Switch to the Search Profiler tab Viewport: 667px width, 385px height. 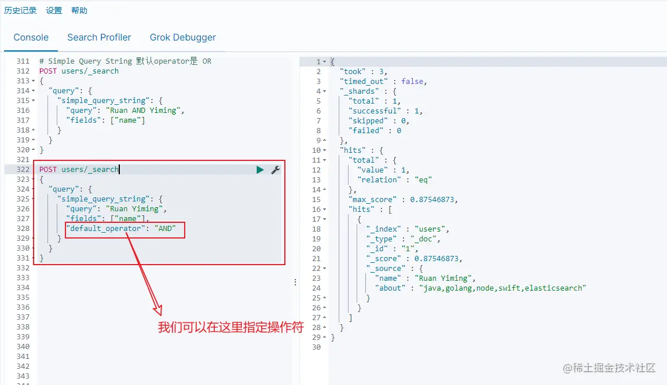click(x=99, y=38)
